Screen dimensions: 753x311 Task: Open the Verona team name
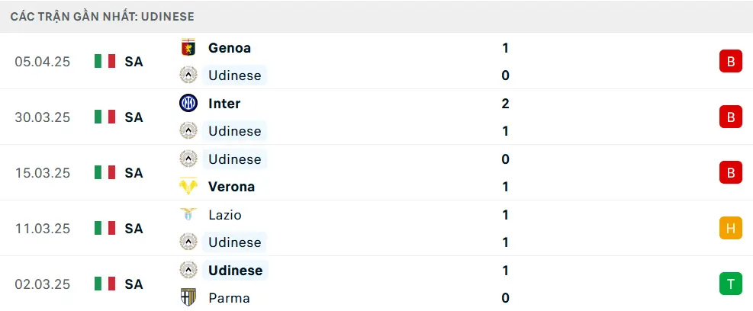pyautogui.click(x=231, y=187)
